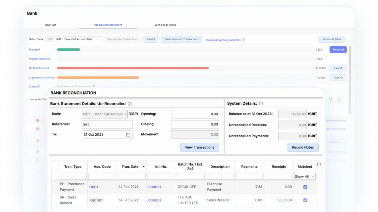Click Clear Imported Transactions button
The width and height of the screenshot is (378, 212).
pyautogui.click(x=181, y=39)
